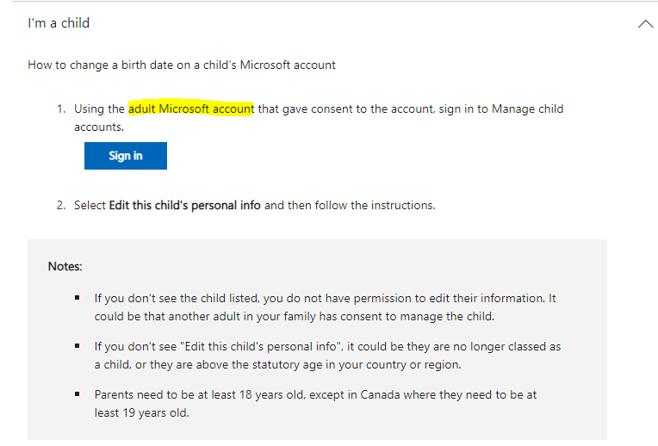Click the bullet before the Edit this child's personal info note
The width and height of the screenshot is (658, 446).
pos(78,346)
